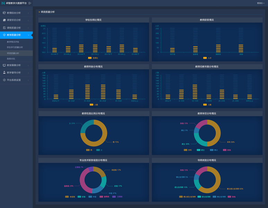This screenshot has width=268, height=208.
Task: Toggle the 博士硕士生导师 legend entry
Action: tap(187, 197)
